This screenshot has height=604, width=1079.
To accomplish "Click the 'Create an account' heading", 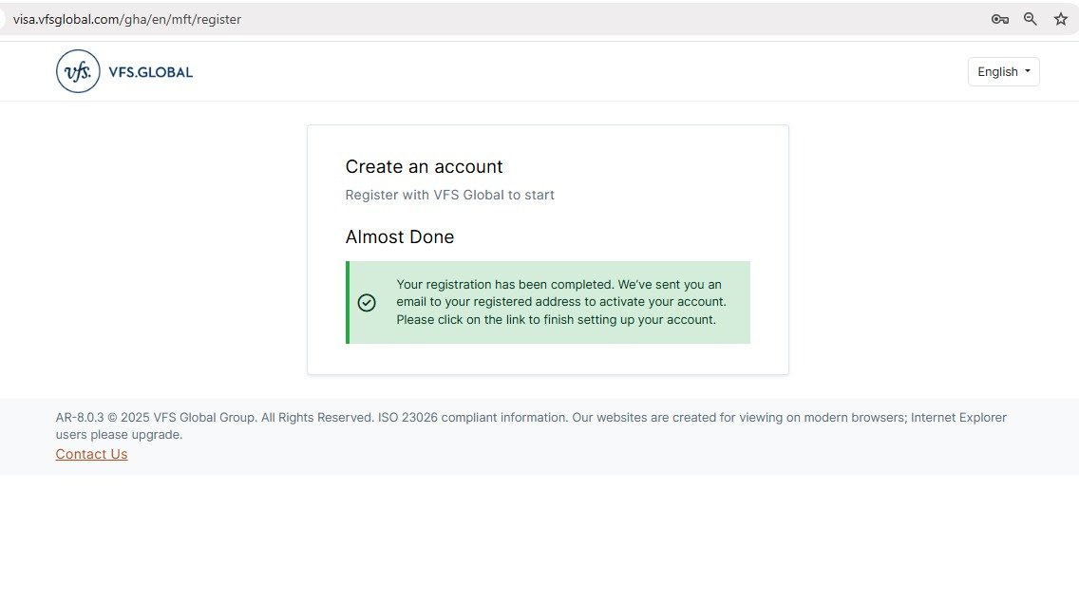I will pyautogui.click(x=424, y=166).
